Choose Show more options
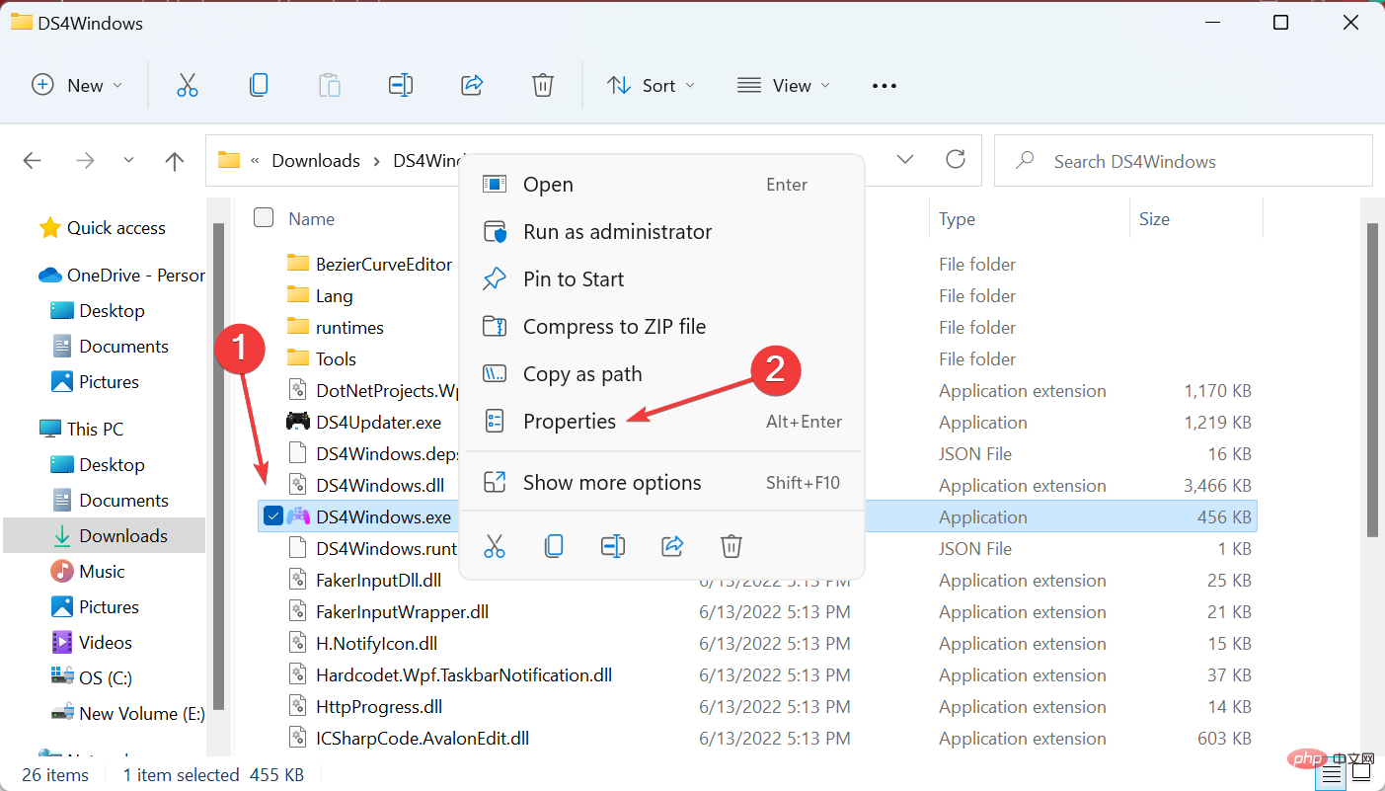 (x=612, y=483)
